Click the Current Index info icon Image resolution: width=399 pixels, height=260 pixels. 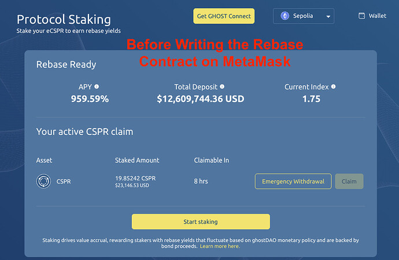333,87
